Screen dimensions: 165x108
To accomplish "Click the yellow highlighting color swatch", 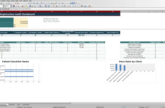I will click(x=26, y=6).
